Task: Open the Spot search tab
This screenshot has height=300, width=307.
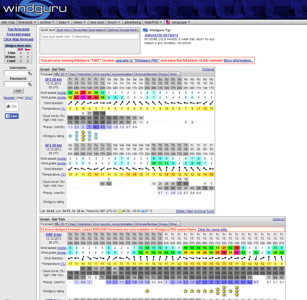Action: [97, 30]
